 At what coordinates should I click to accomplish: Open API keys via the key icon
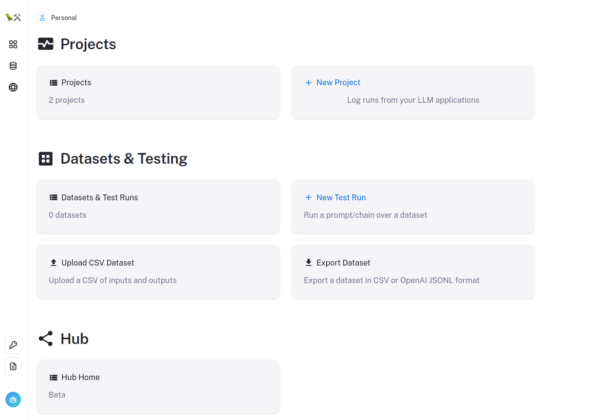coord(13,345)
